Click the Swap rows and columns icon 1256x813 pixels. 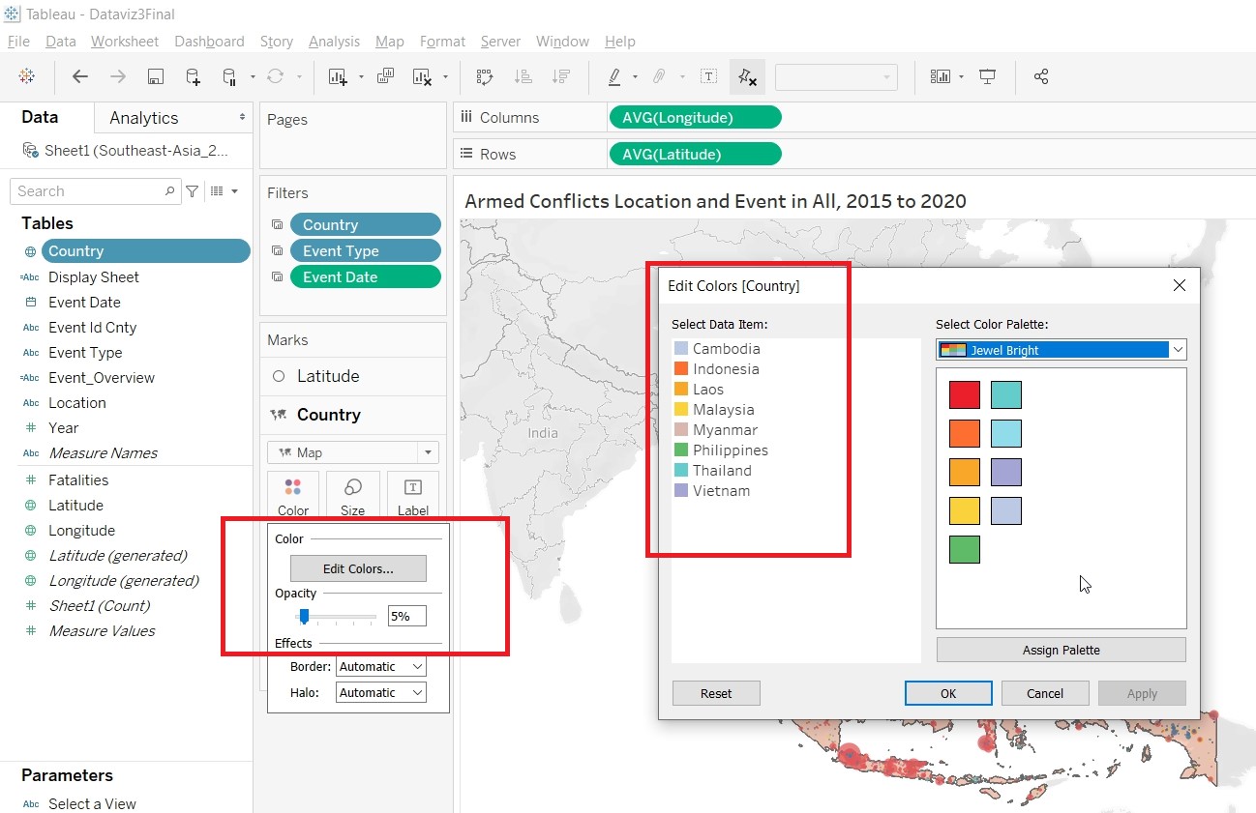point(485,77)
